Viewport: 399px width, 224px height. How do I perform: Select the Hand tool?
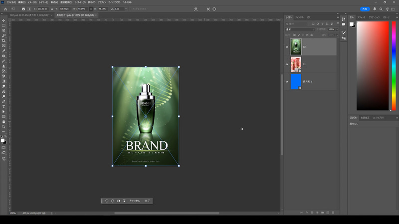click(x=3, y=121)
